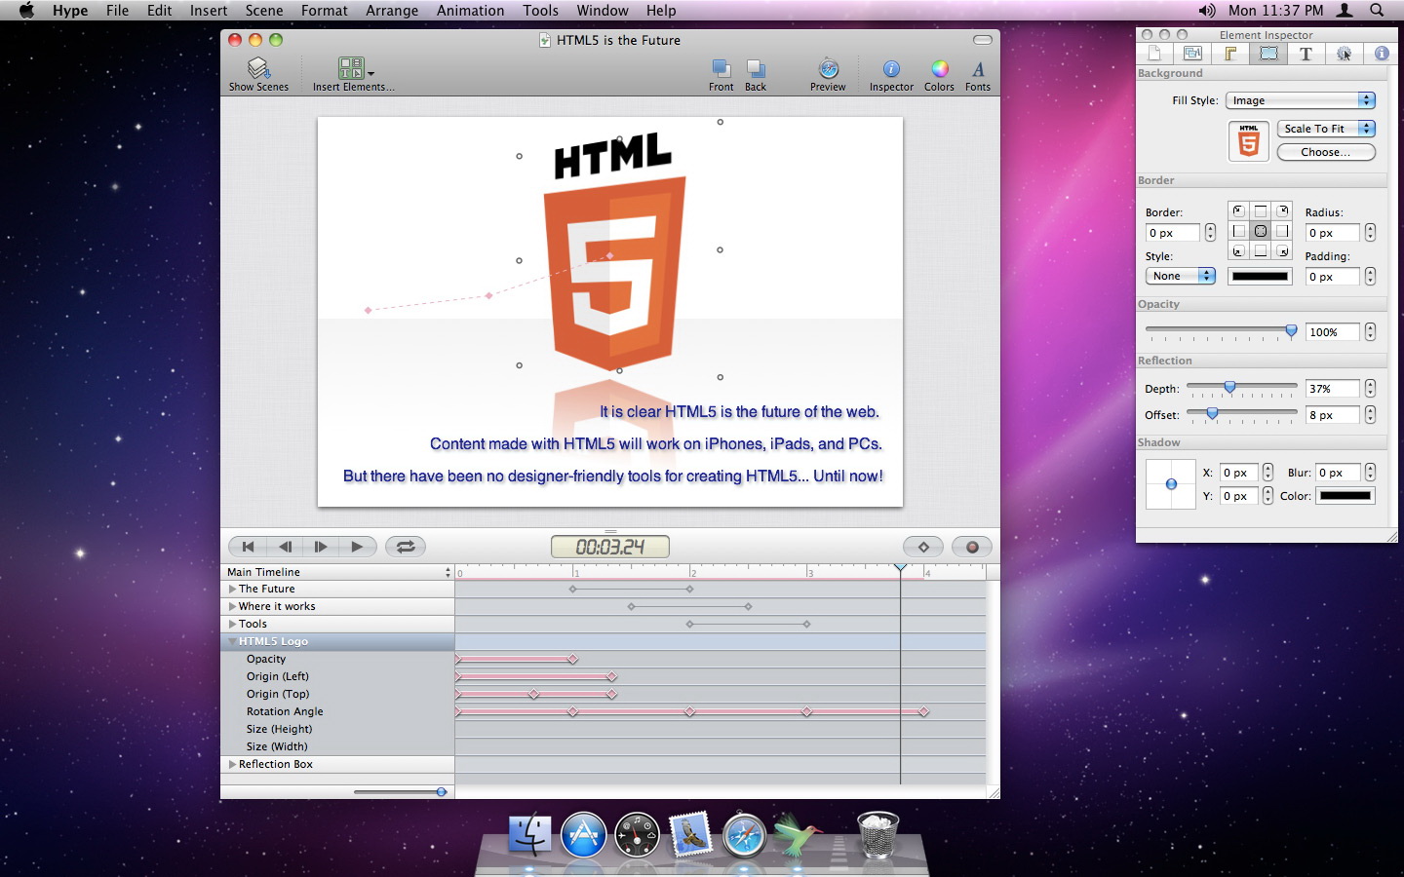Viewport: 1404px width, 877px height.
Task: Expand the Where it works timeline row
Action: point(233,606)
